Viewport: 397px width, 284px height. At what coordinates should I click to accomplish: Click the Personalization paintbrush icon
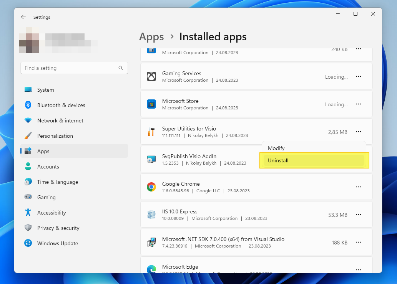(28, 136)
